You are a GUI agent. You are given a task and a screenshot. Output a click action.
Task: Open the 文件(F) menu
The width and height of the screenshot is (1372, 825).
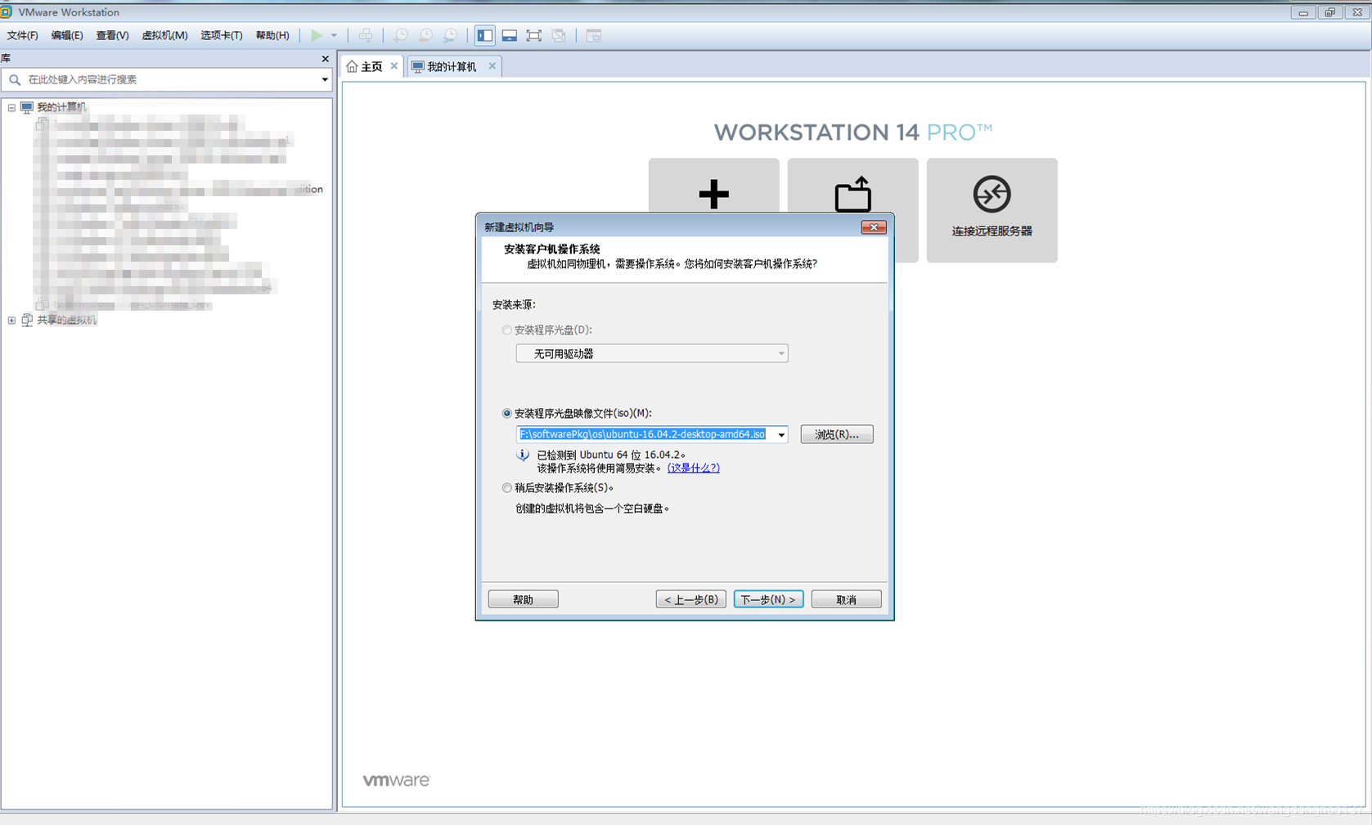[23, 35]
